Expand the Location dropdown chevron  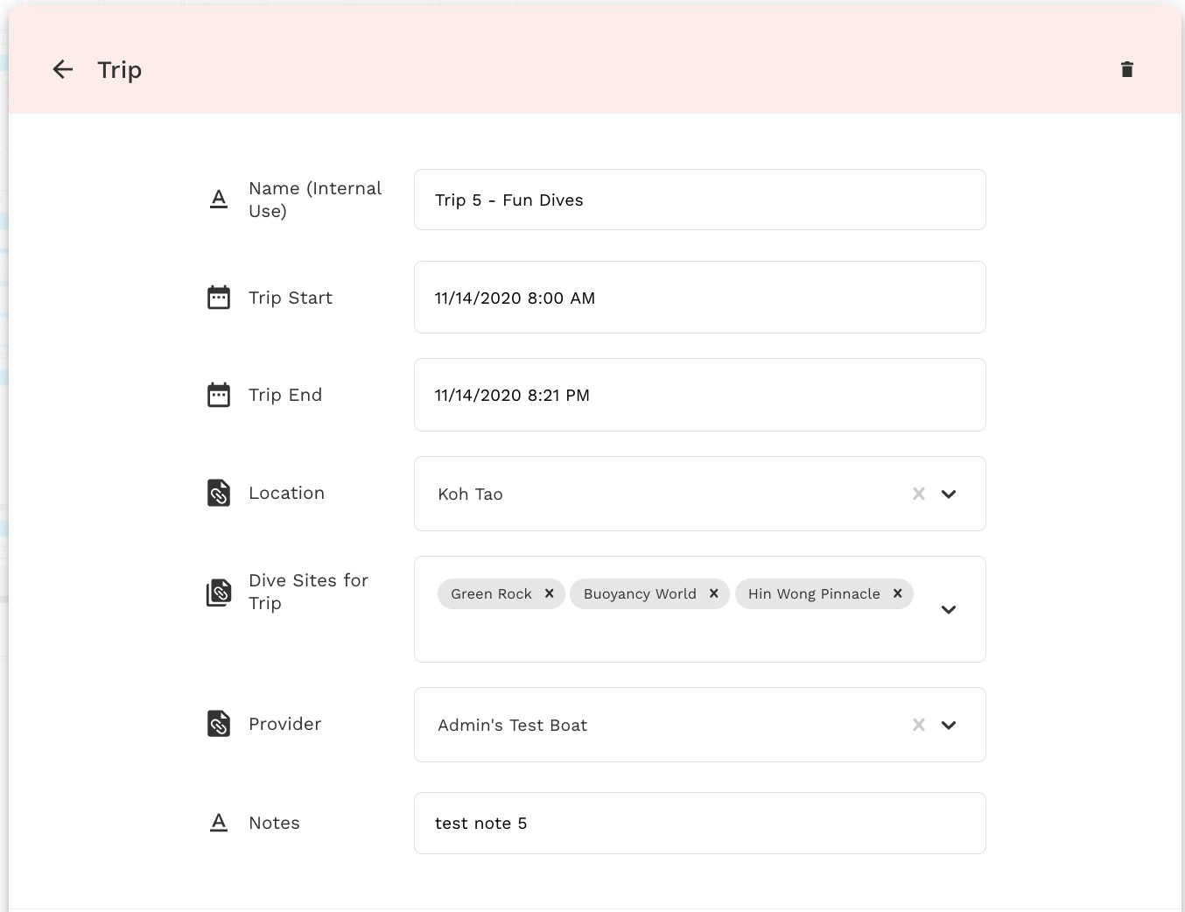tap(949, 494)
